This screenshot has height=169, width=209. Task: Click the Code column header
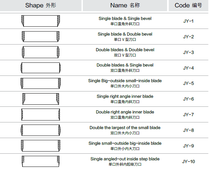pos(188,5)
